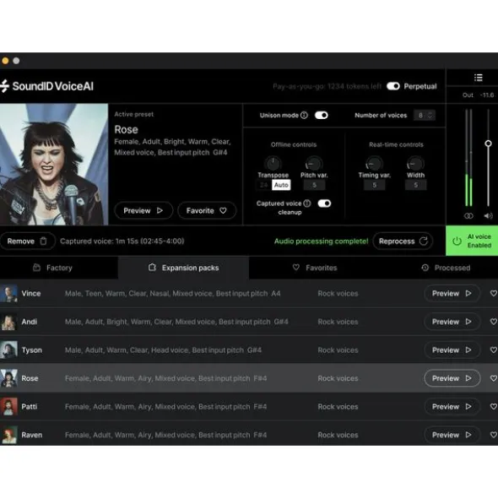Select Raven avatar thumbnail
The image size is (498, 499).
(8, 435)
